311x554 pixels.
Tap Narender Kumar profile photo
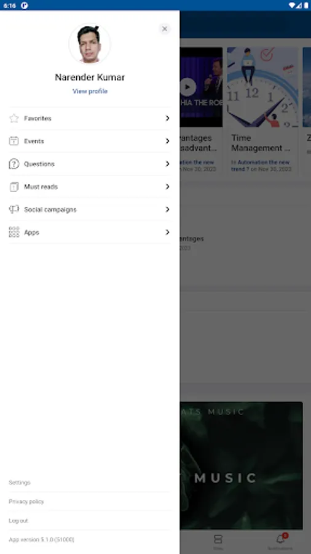(90, 44)
